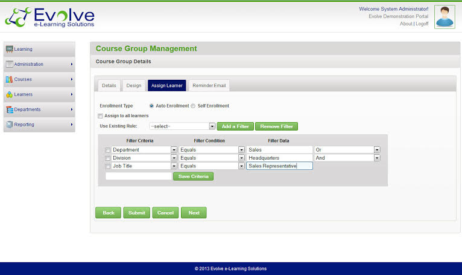Switch to the Details tab

[x=109, y=85]
